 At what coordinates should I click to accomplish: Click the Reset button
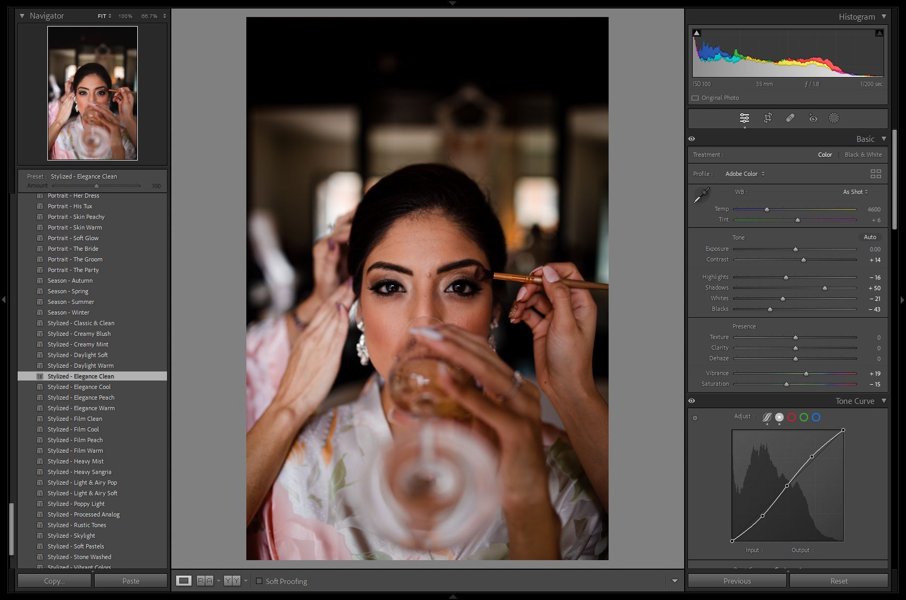tap(838, 581)
